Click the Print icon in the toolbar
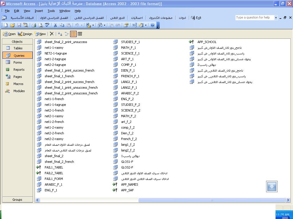Screen dimensions: 293x219 click(x=34, y=25)
